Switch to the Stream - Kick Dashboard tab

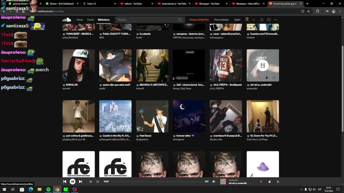coord(62,4)
